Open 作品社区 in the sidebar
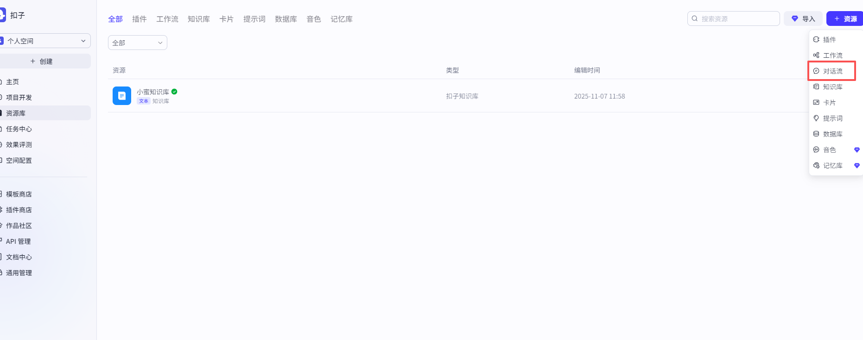 44,226
